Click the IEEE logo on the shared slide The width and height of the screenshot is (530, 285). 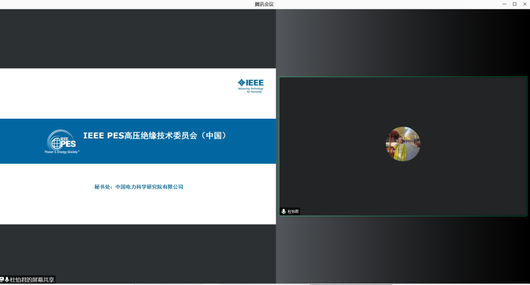pyautogui.click(x=250, y=86)
